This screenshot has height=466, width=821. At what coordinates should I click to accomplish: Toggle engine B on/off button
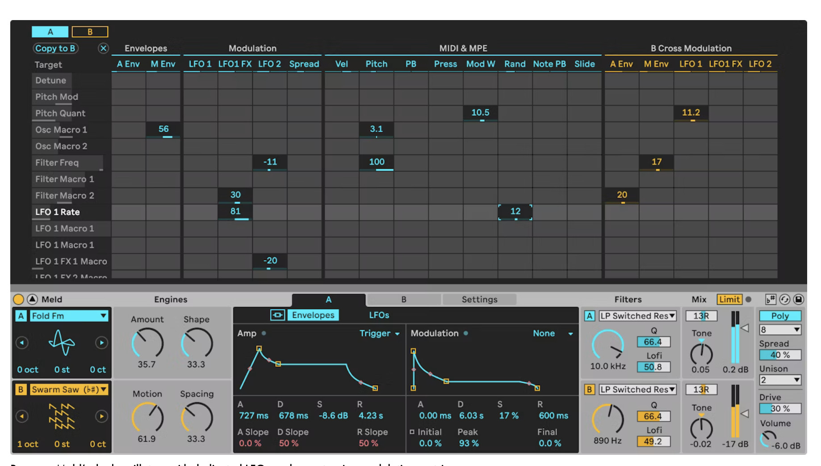point(21,390)
